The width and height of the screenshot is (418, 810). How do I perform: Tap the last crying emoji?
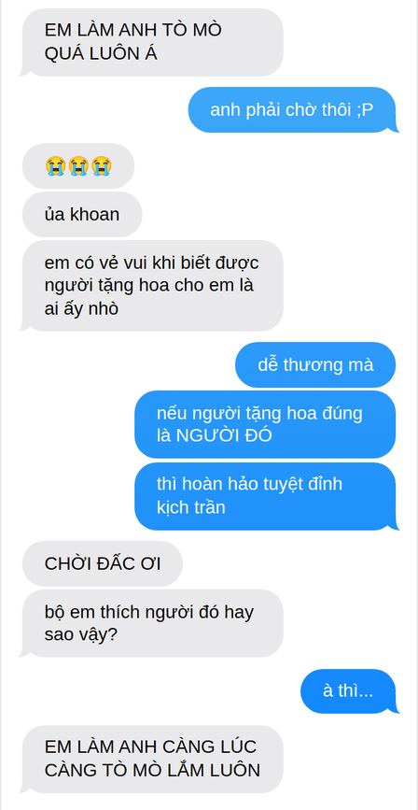pos(102,166)
